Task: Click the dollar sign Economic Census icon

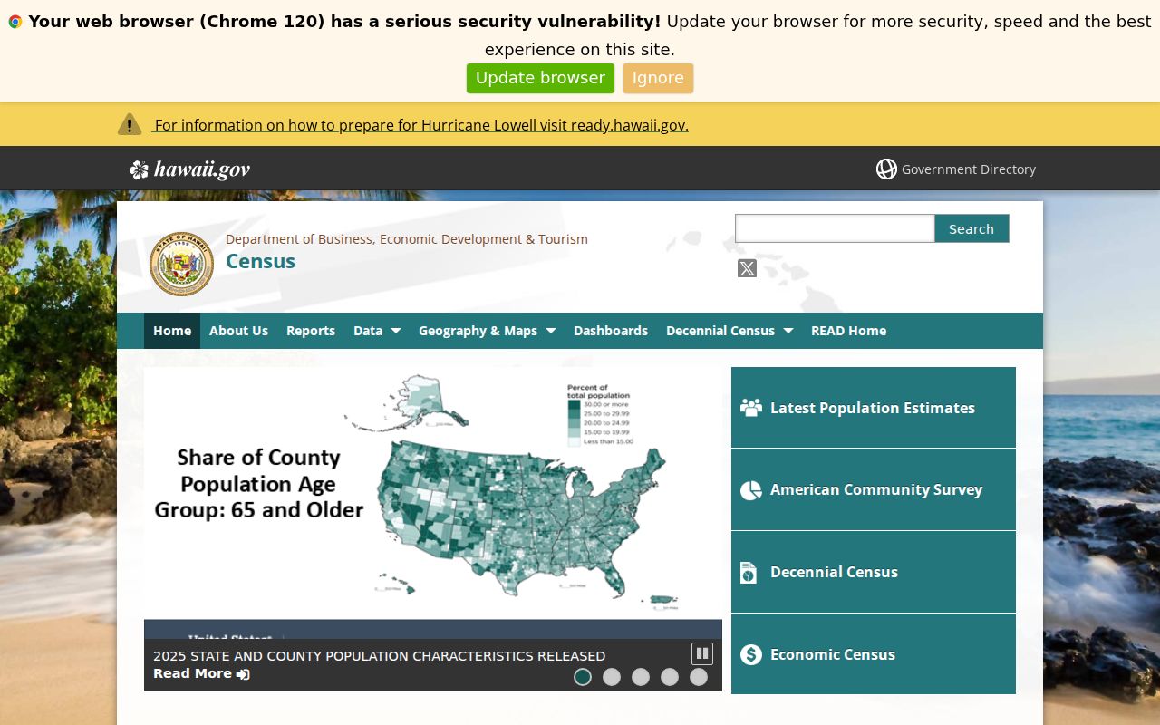Action: click(751, 654)
